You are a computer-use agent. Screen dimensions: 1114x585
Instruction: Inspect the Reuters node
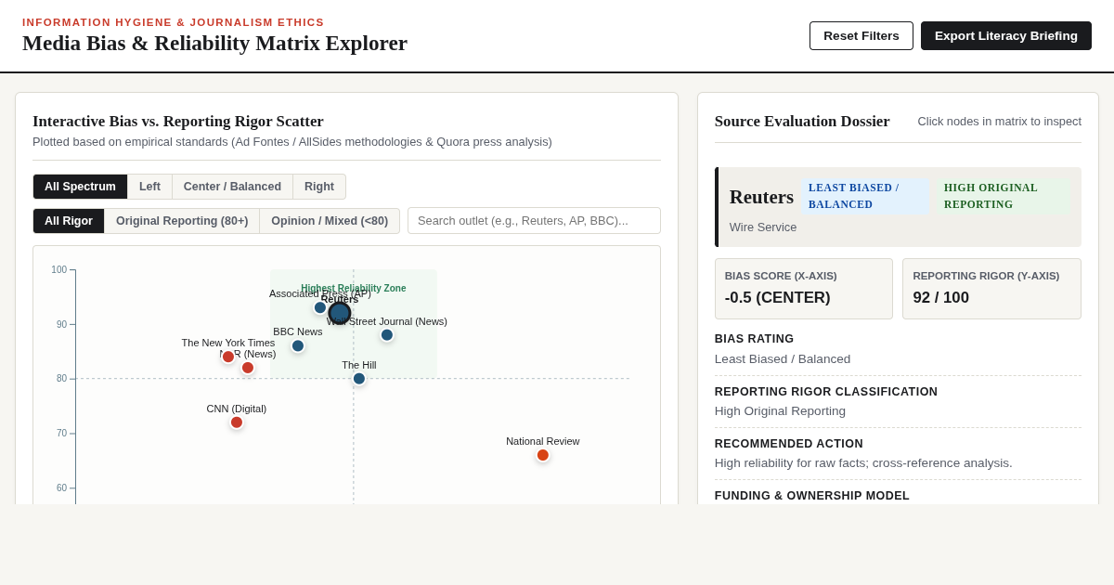pyautogui.click(x=340, y=313)
